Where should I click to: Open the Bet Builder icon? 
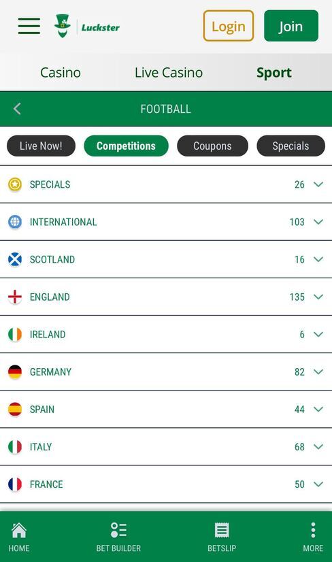tap(118, 531)
